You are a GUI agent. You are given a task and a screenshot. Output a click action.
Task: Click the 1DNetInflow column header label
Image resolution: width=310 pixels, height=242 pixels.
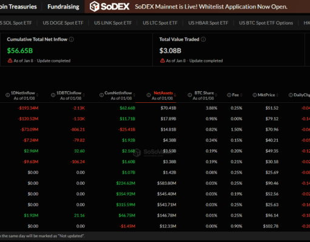23,93
